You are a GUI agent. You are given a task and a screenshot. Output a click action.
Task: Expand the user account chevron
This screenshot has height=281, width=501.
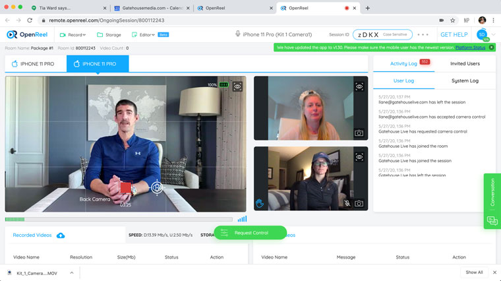tap(494, 34)
